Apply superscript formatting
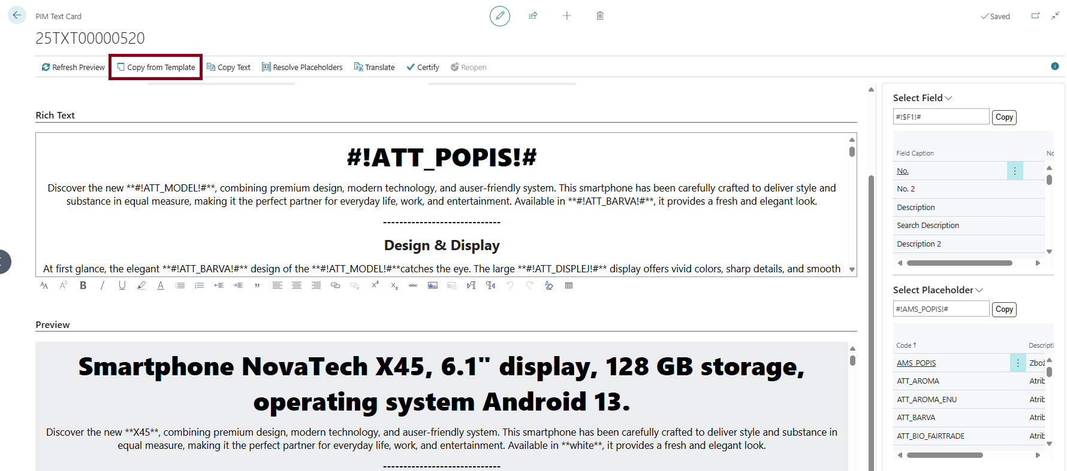 coord(375,285)
